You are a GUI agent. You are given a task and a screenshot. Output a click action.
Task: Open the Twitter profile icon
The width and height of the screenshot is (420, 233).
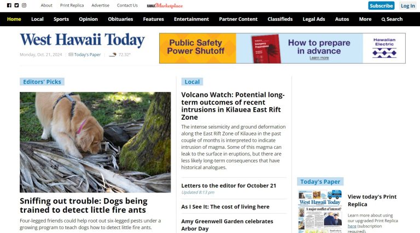[16, 5]
